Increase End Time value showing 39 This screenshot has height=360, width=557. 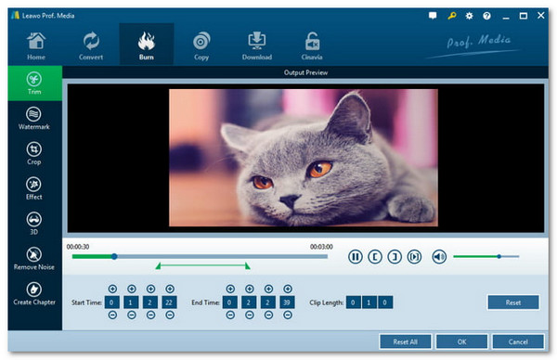[x=288, y=289]
